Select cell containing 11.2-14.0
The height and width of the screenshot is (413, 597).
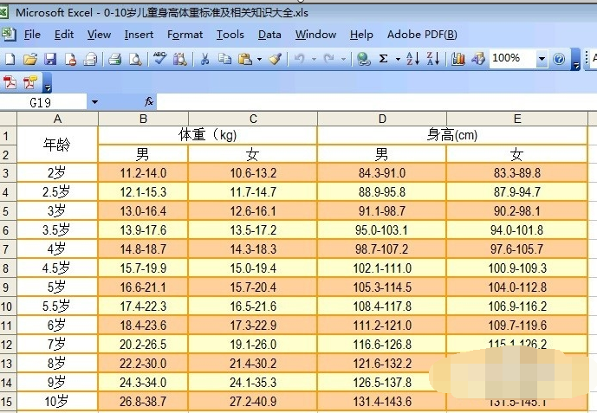pyautogui.click(x=143, y=173)
